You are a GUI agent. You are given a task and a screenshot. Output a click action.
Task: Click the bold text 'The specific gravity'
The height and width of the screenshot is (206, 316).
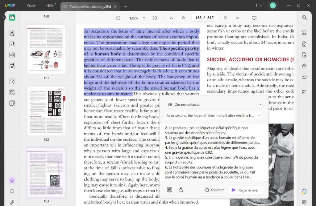tap(179, 48)
